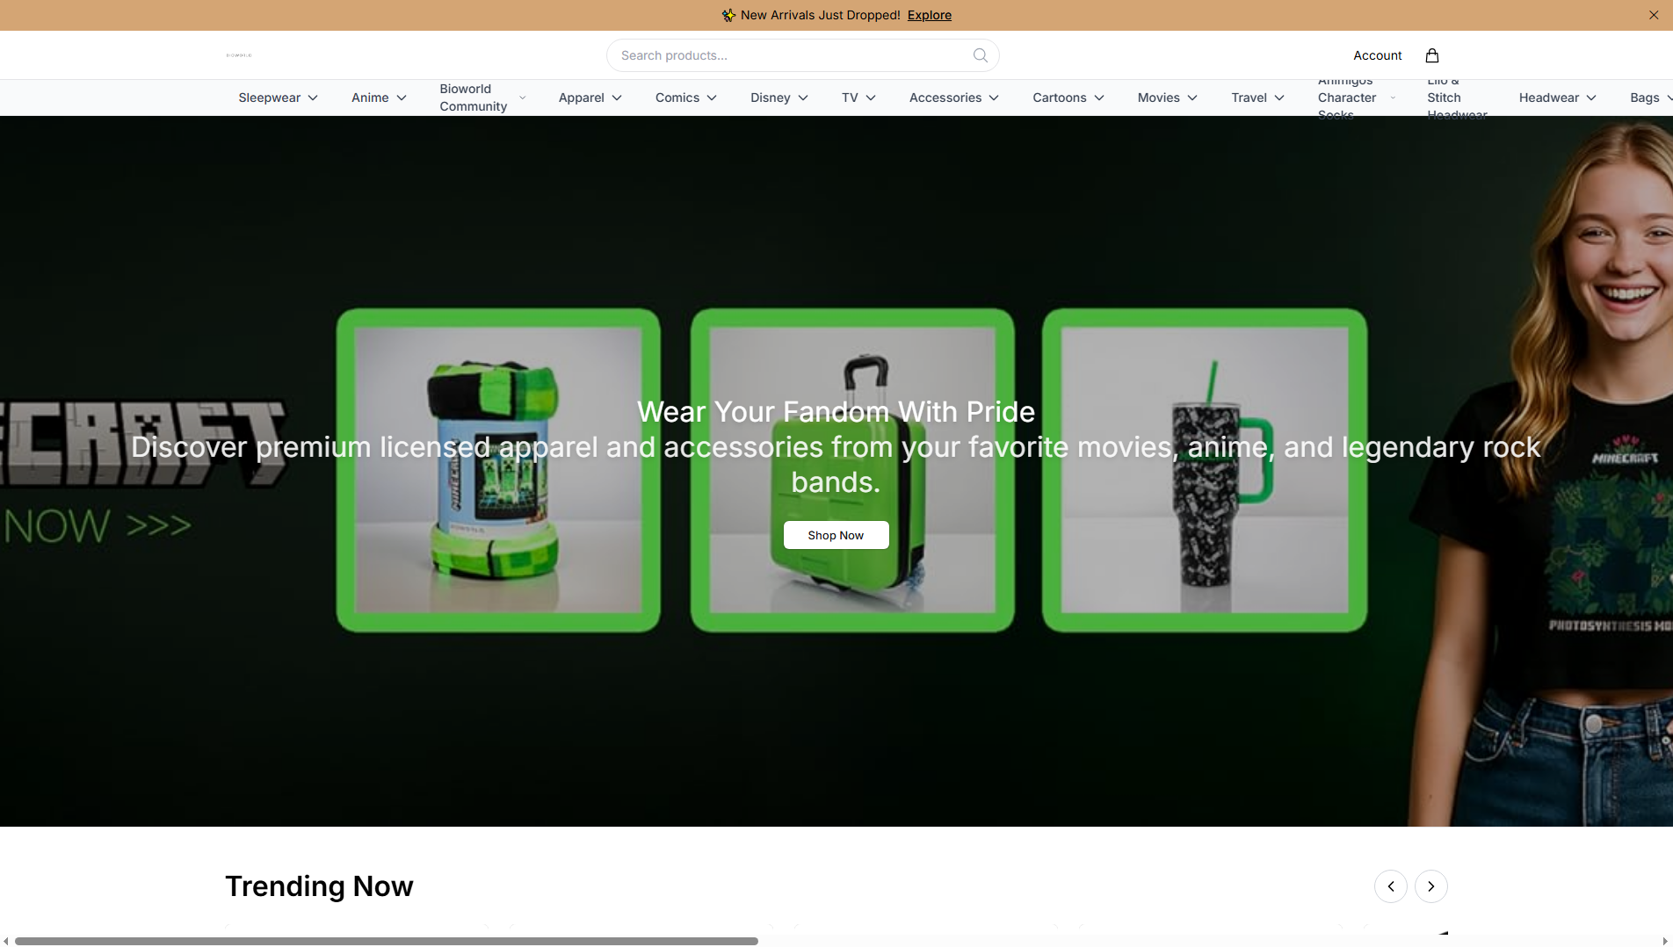This screenshot has height=947, width=1673.
Task: Open the Animigos Character Socks menu
Action: point(1357,98)
